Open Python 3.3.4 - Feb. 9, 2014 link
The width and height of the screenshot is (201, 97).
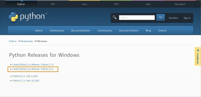(x=25, y=76)
